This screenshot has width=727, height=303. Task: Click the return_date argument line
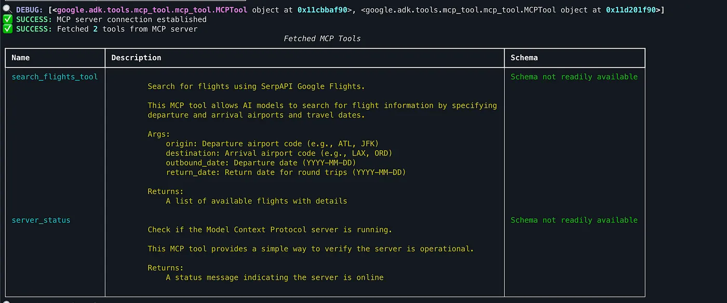[286, 172]
